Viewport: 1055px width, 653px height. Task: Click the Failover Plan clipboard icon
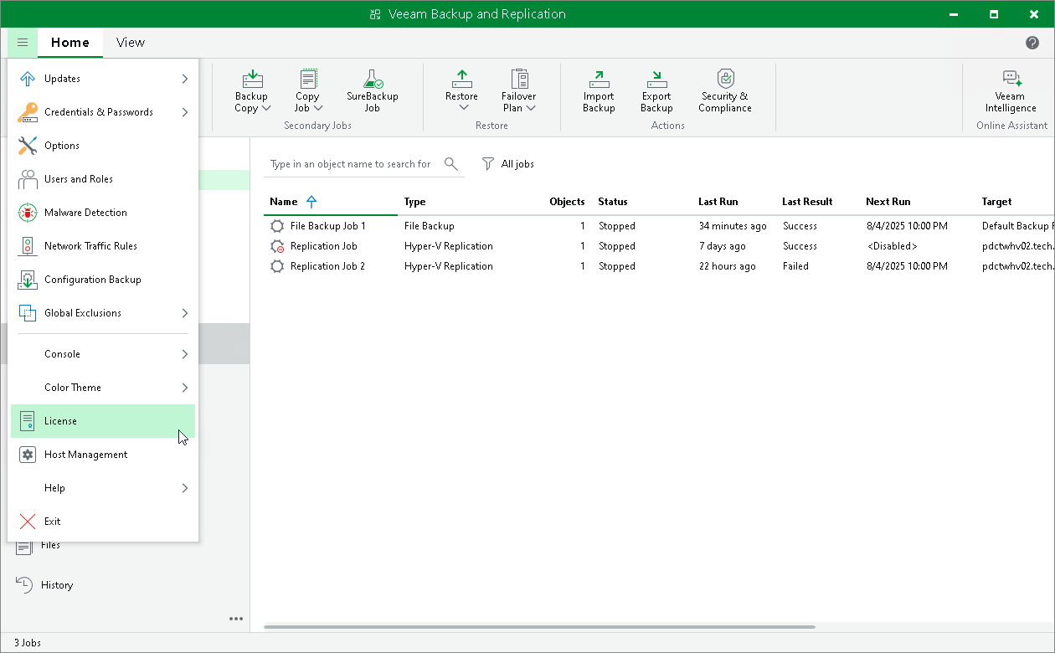point(519,79)
